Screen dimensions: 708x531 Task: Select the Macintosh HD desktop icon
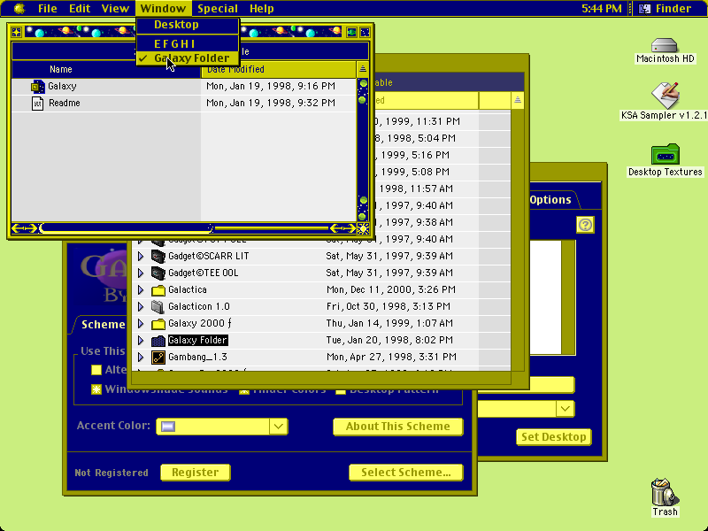665,46
